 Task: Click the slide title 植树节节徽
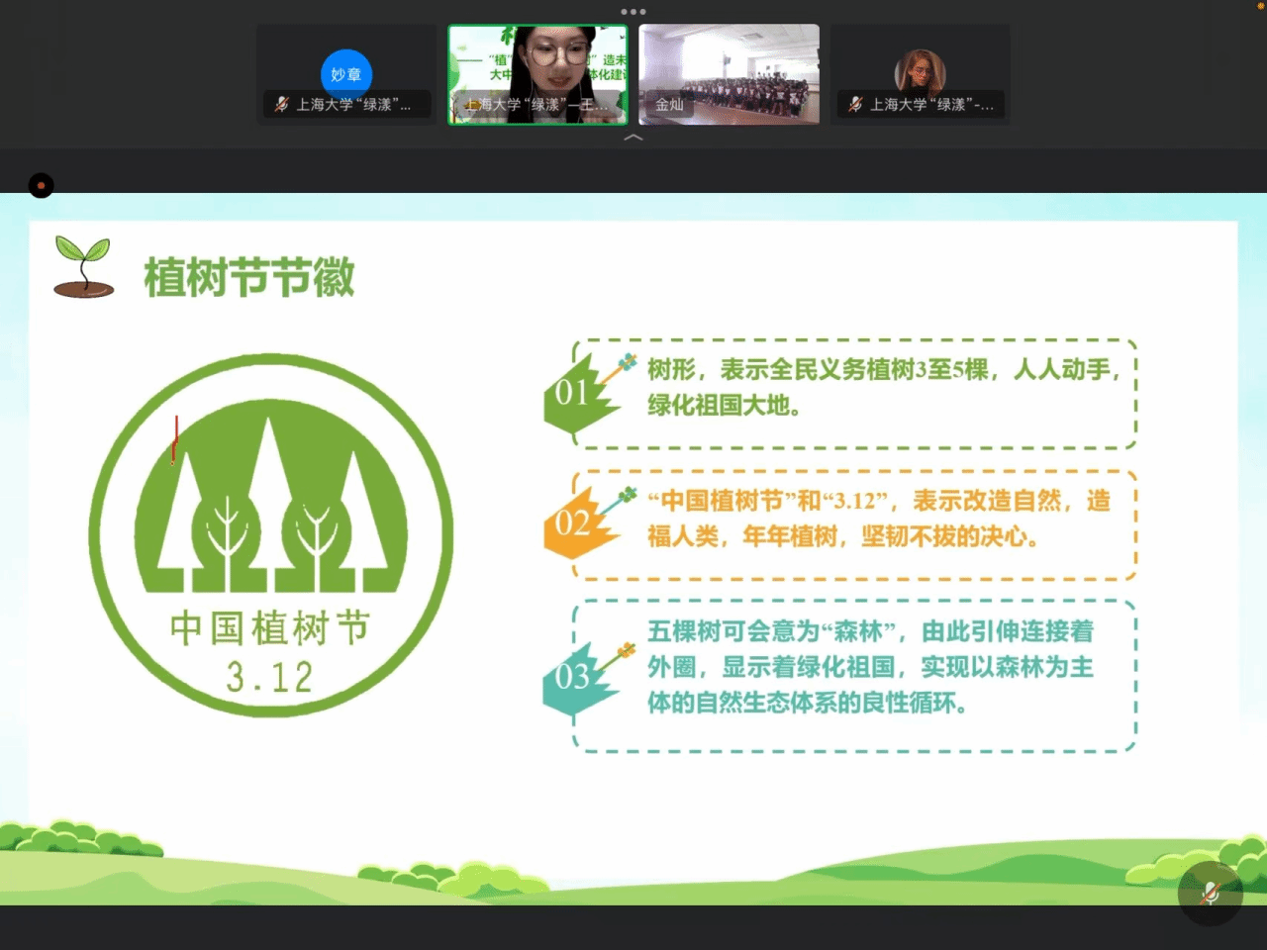tap(249, 277)
